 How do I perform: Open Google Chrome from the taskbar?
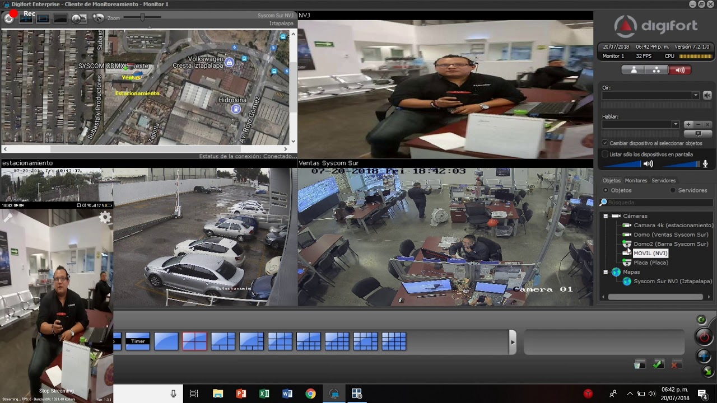pos(310,394)
